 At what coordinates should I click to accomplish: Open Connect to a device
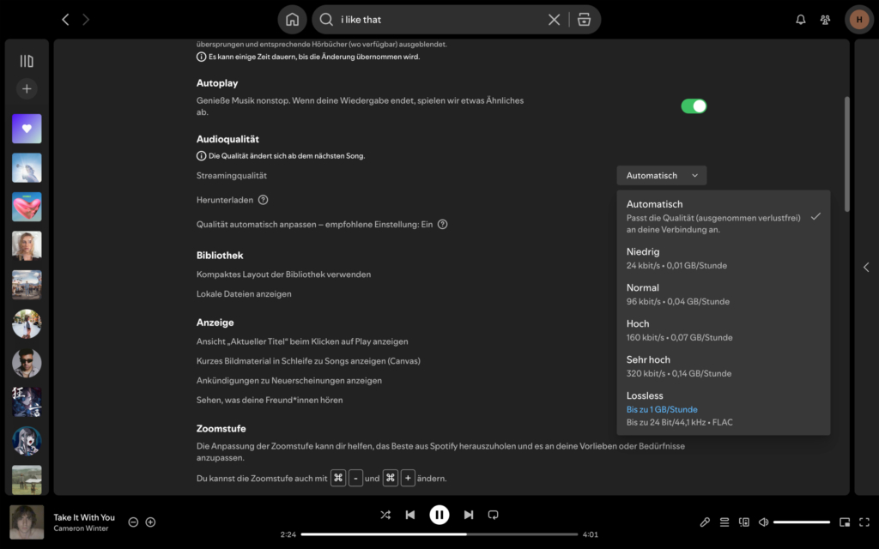743,522
